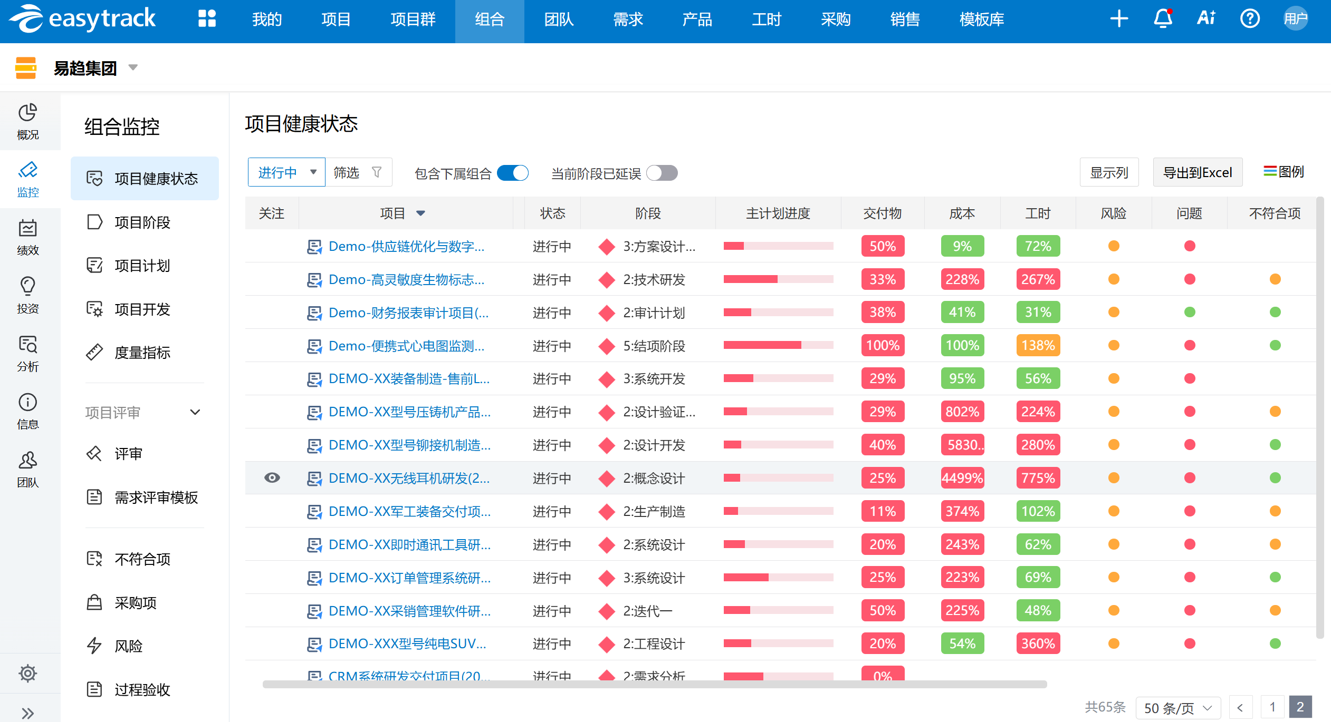The width and height of the screenshot is (1331, 722).
Task: Open the 进行中 status dropdown
Action: (x=286, y=172)
